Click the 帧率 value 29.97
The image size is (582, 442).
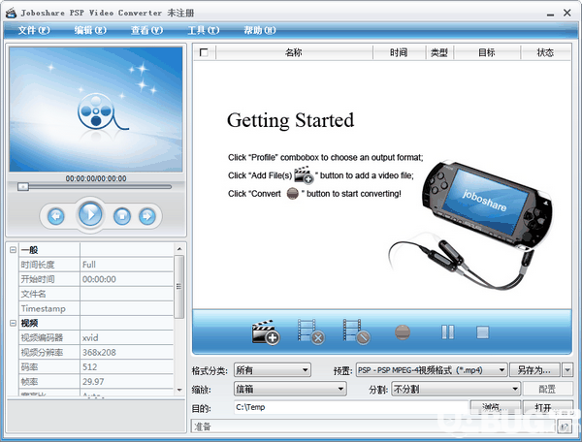[126, 381]
